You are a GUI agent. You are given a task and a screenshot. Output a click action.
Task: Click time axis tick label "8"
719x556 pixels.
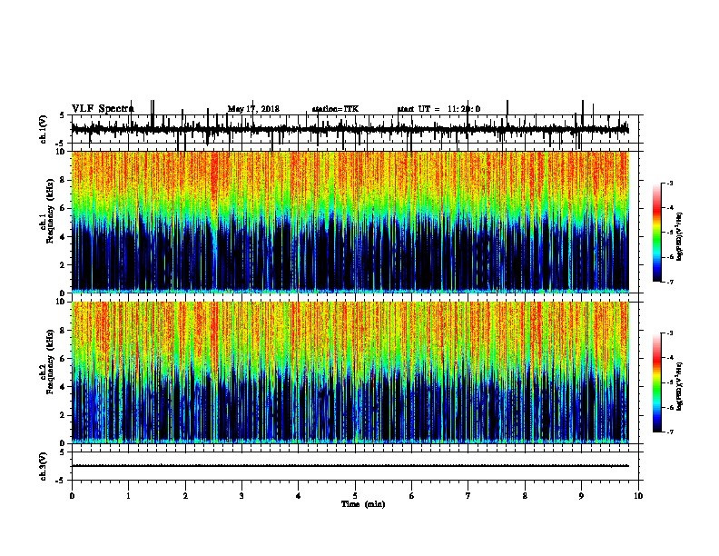(x=525, y=496)
